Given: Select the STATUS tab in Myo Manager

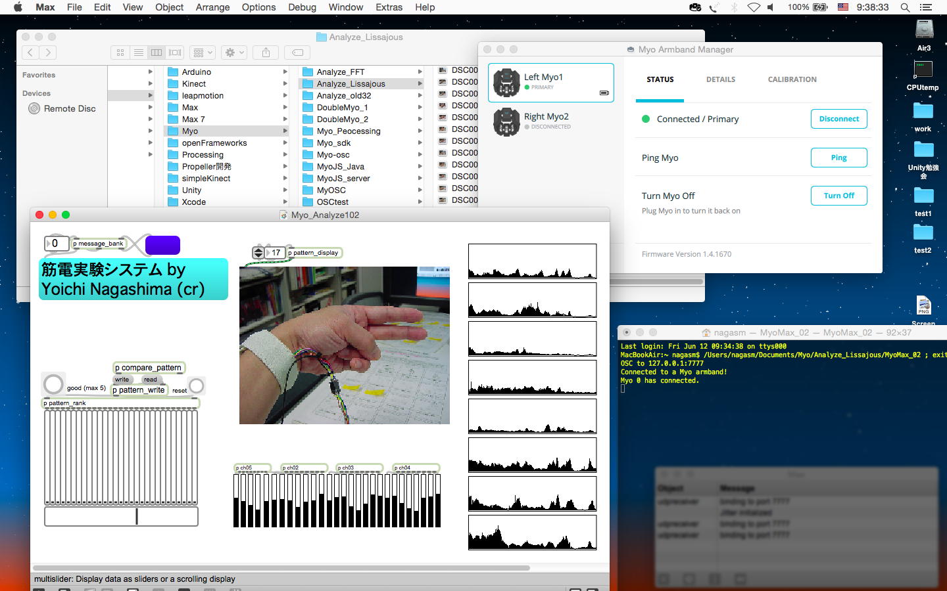Looking at the screenshot, I should coord(660,79).
